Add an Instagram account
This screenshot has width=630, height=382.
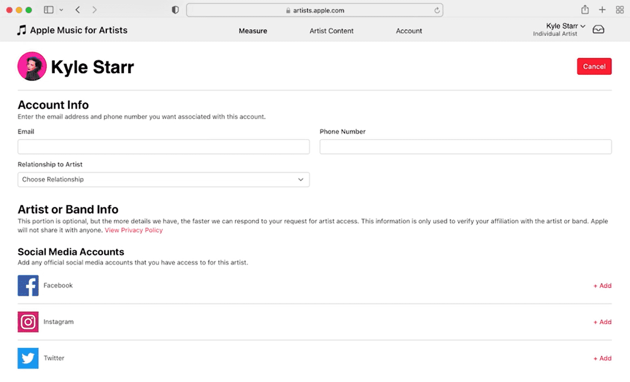[602, 322]
